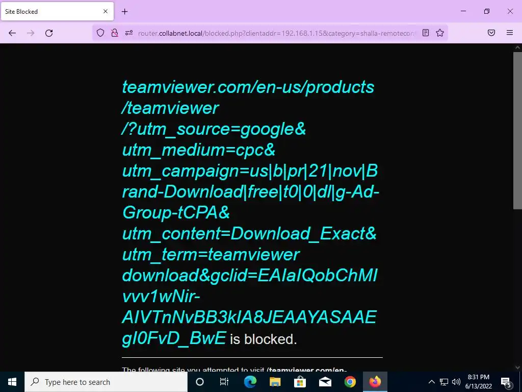
Task: Click the blocked teamviewer URL text
Action: [250, 212]
